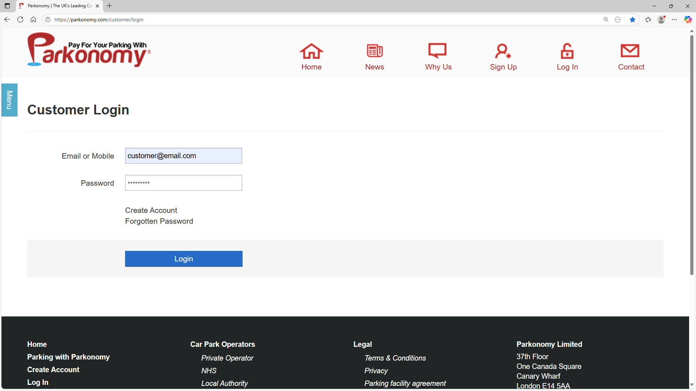Screen dimensions: 696x391
Task: Open footer NHS link
Action: 209,371
